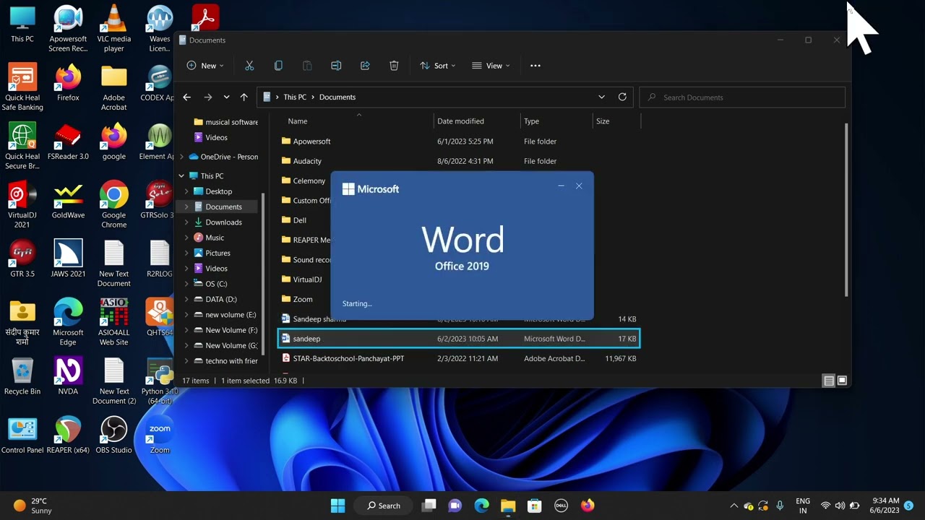Open NVDA desktop shortcut
Viewport: 925px width, 520px height.
pos(68,376)
